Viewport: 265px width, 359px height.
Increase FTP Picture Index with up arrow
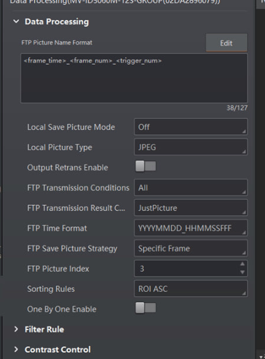click(243, 265)
